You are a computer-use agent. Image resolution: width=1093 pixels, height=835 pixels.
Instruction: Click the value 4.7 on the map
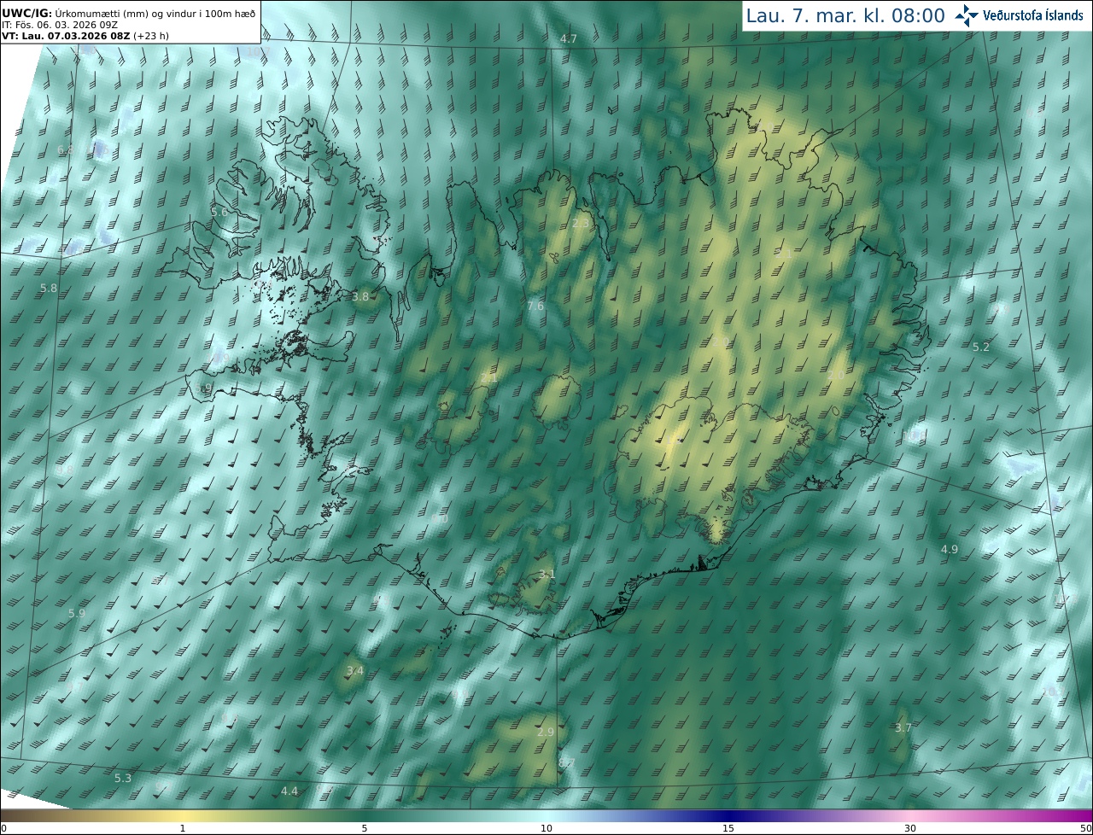pos(569,39)
